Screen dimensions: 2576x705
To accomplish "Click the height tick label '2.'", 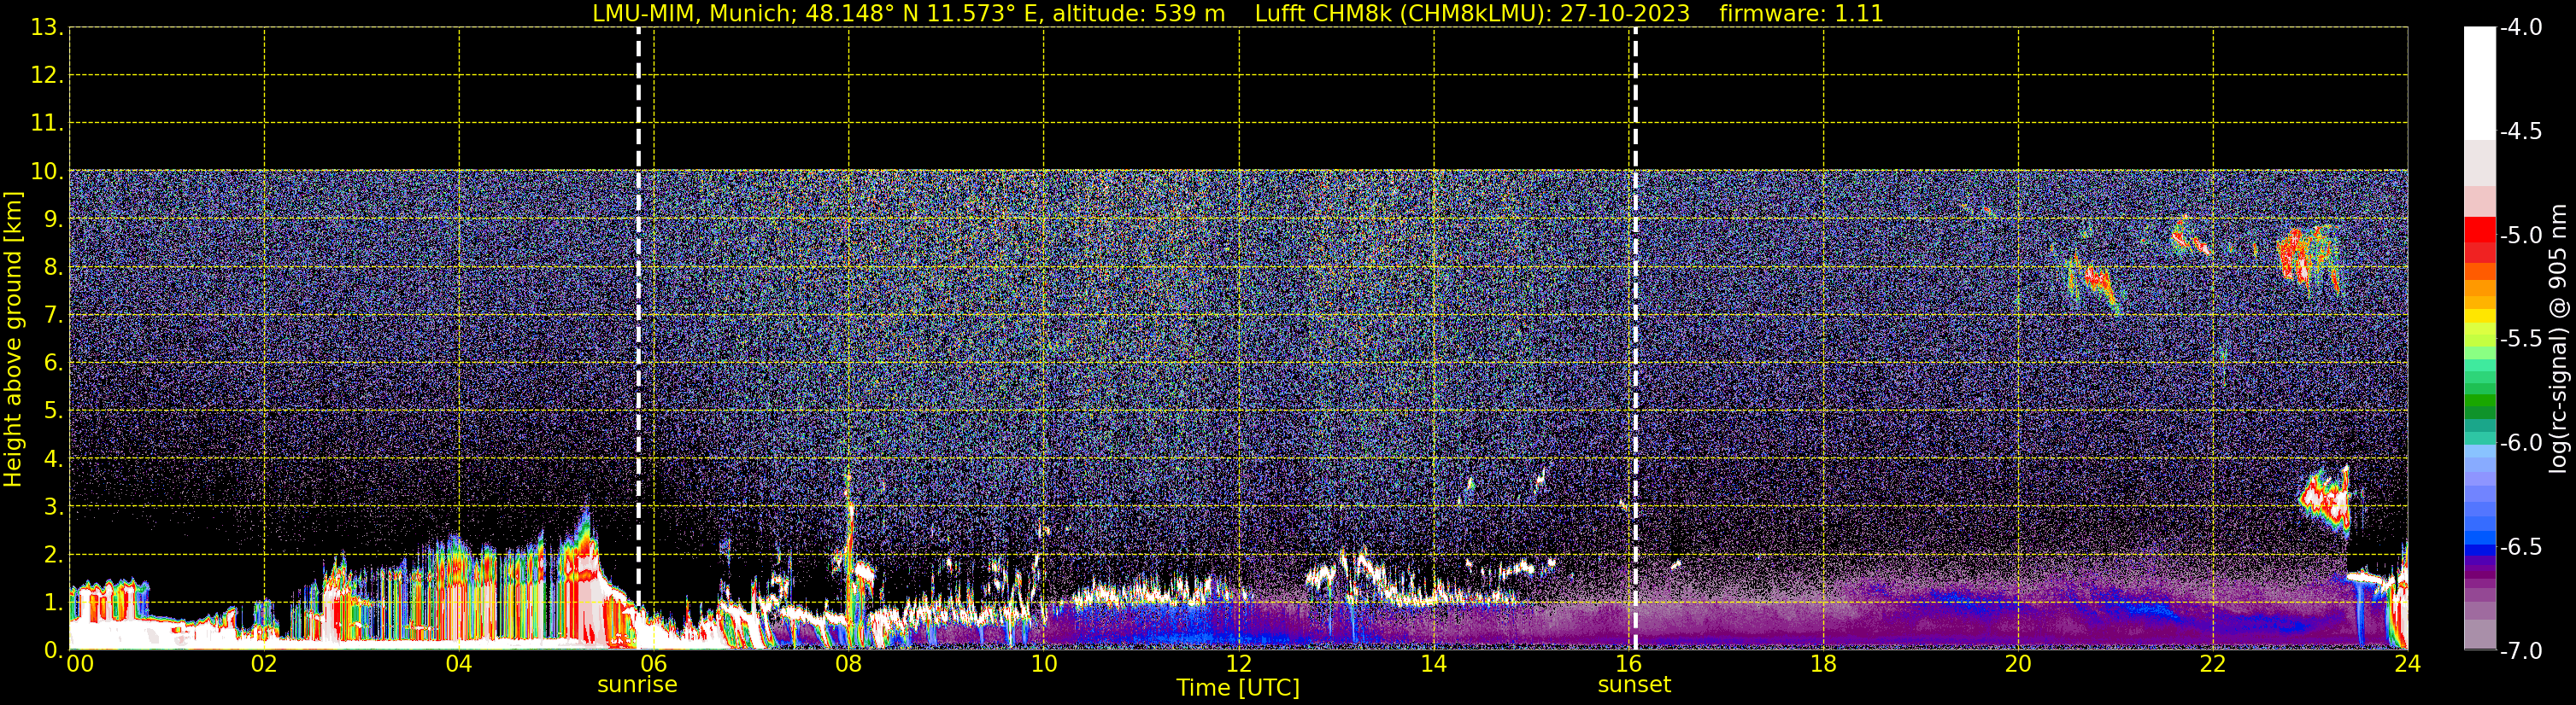I will tap(54, 556).
